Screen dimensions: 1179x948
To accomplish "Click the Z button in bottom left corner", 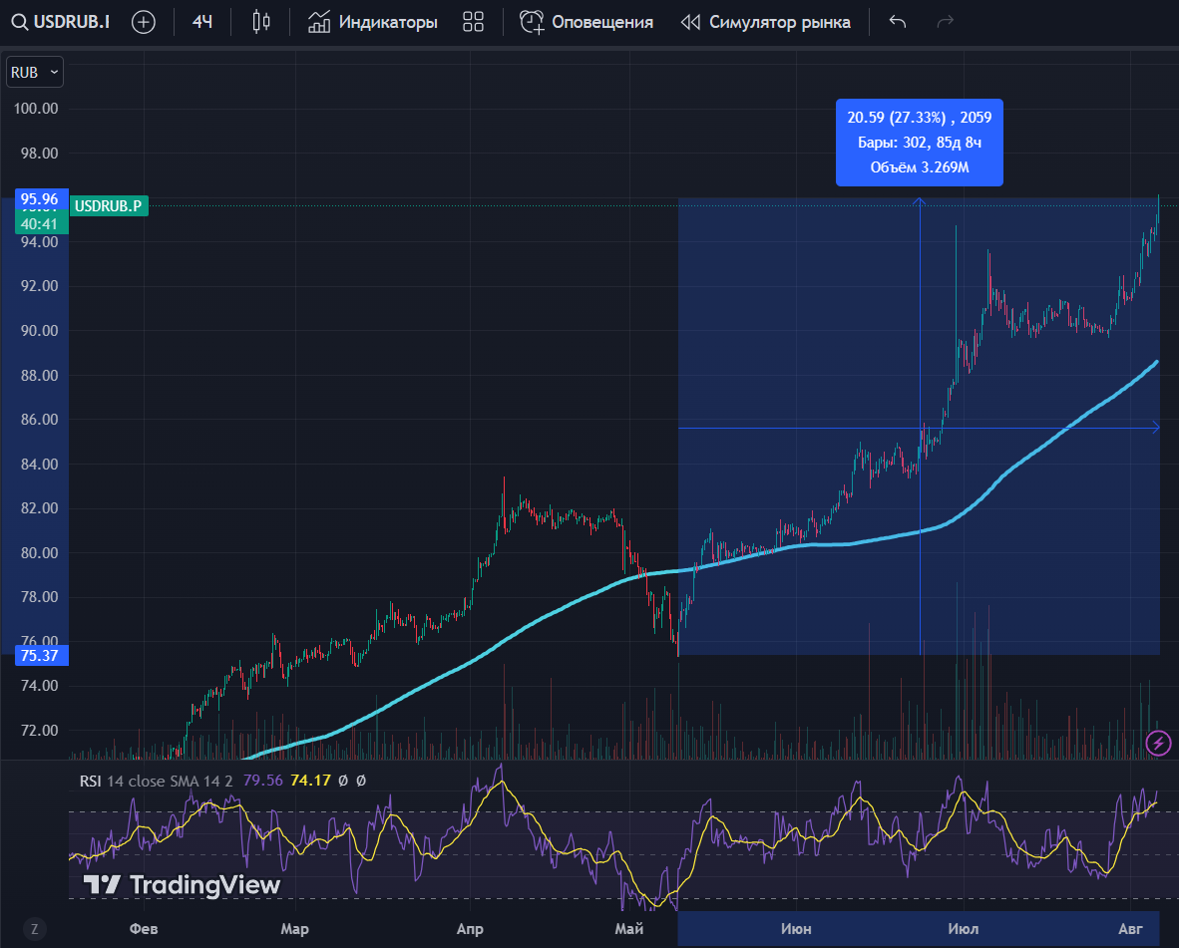I will tap(33, 929).
